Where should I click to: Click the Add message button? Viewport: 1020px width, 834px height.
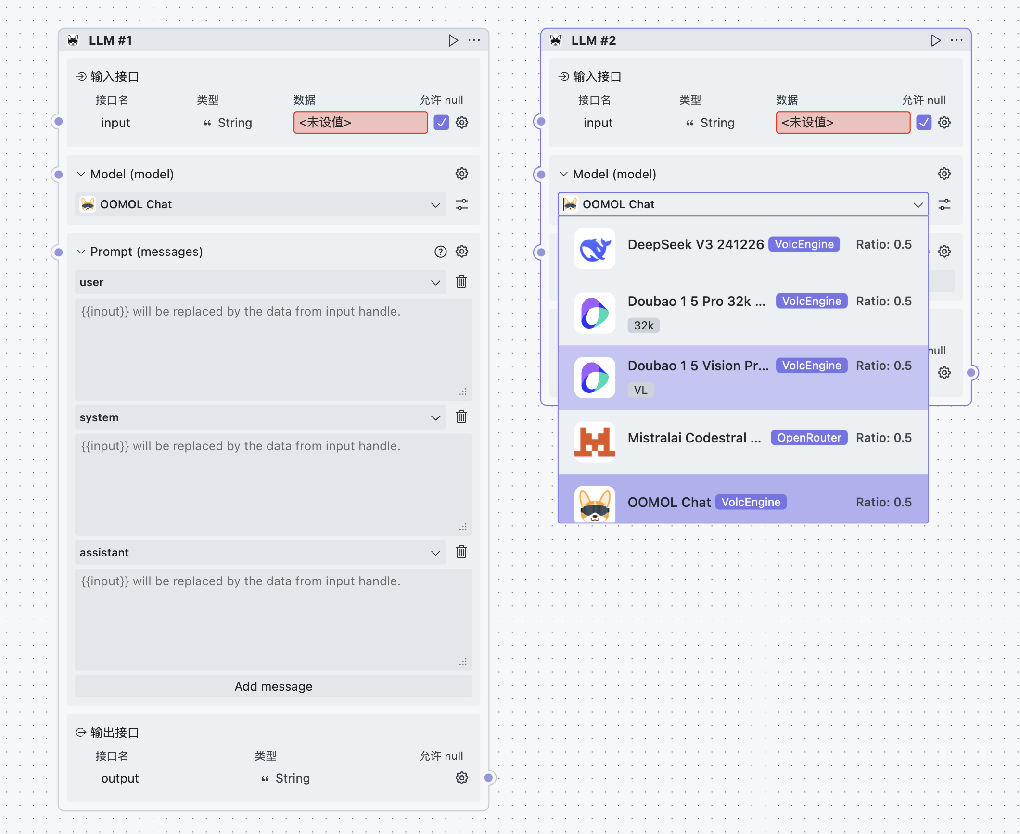(x=273, y=686)
